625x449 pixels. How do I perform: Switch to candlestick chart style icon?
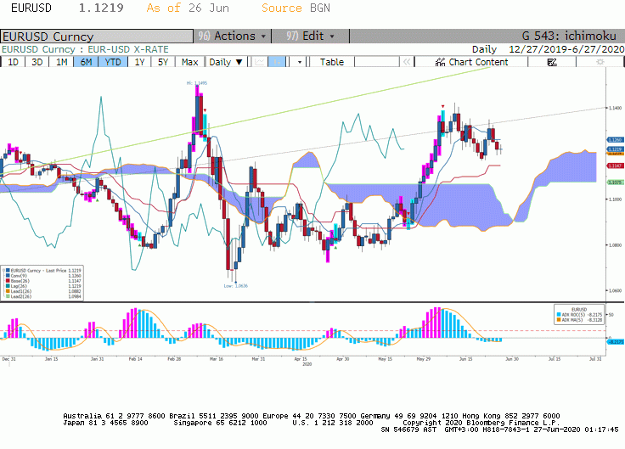click(x=277, y=62)
